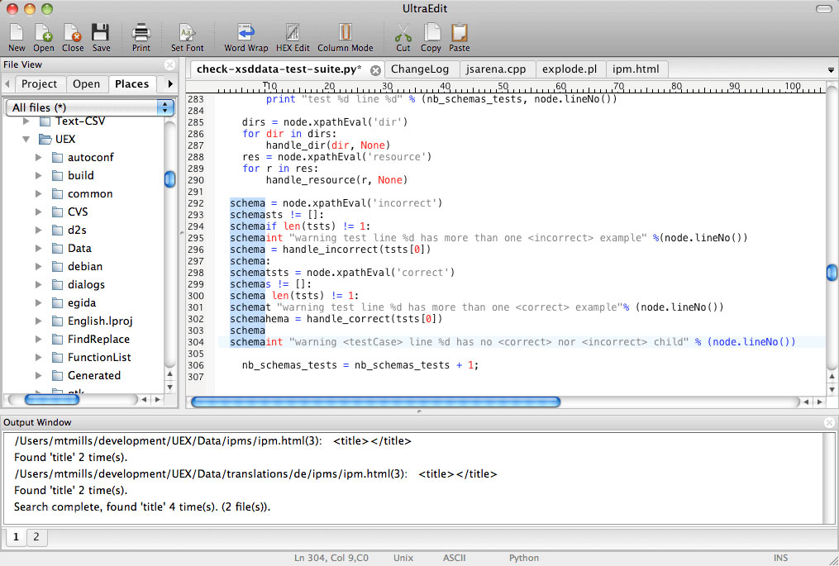Image resolution: width=839 pixels, height=566 pixels.
Task: Save the document using Save icon
Action: (101, 37)
